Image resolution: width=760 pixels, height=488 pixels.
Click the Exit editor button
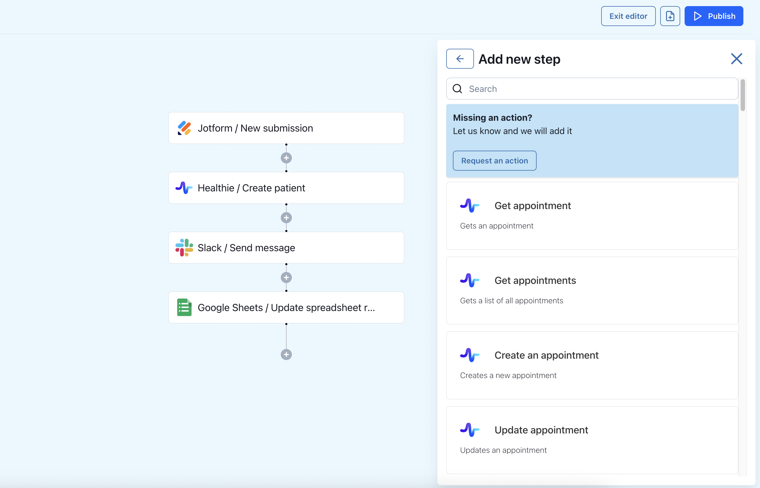coord(628,16)
